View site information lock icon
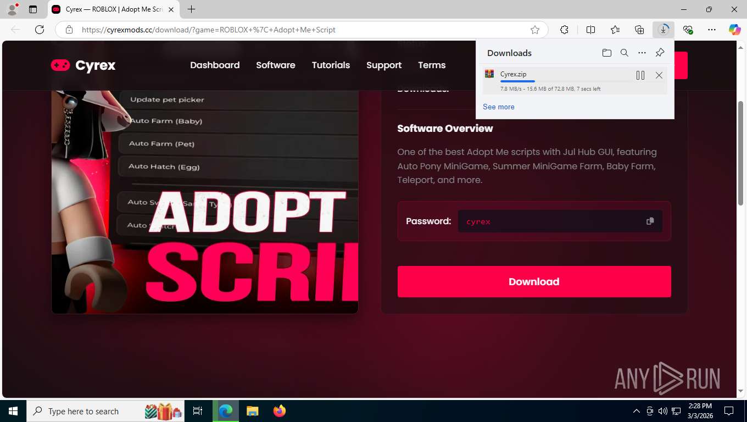This screenshot has width=747, height=422. click(x=69, y=30)
